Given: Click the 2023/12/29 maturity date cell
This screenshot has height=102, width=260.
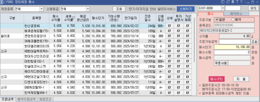Looking at the screenshot, I should coord(131,31).
